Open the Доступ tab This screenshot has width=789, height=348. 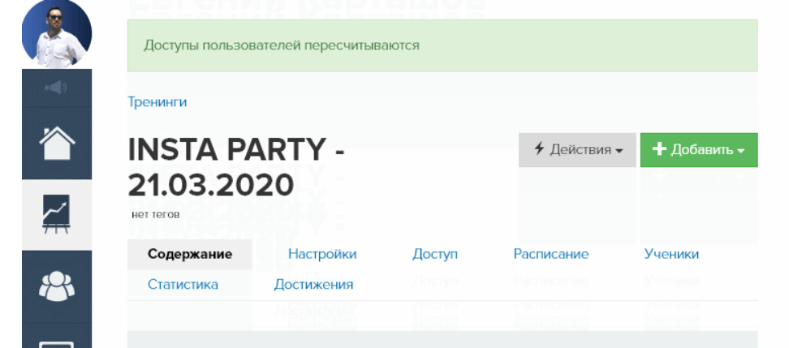(435, 255)
